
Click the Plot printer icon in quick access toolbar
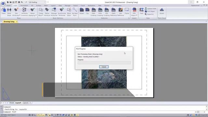coord(19,2)
